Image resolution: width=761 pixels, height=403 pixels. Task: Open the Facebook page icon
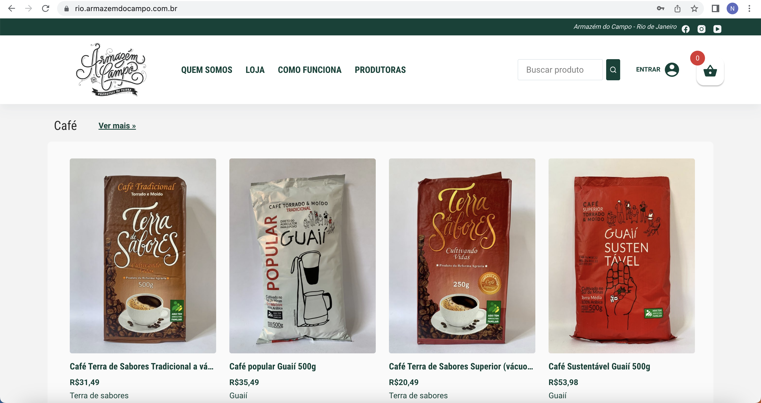pyautogui.click(x=686, y=29)
